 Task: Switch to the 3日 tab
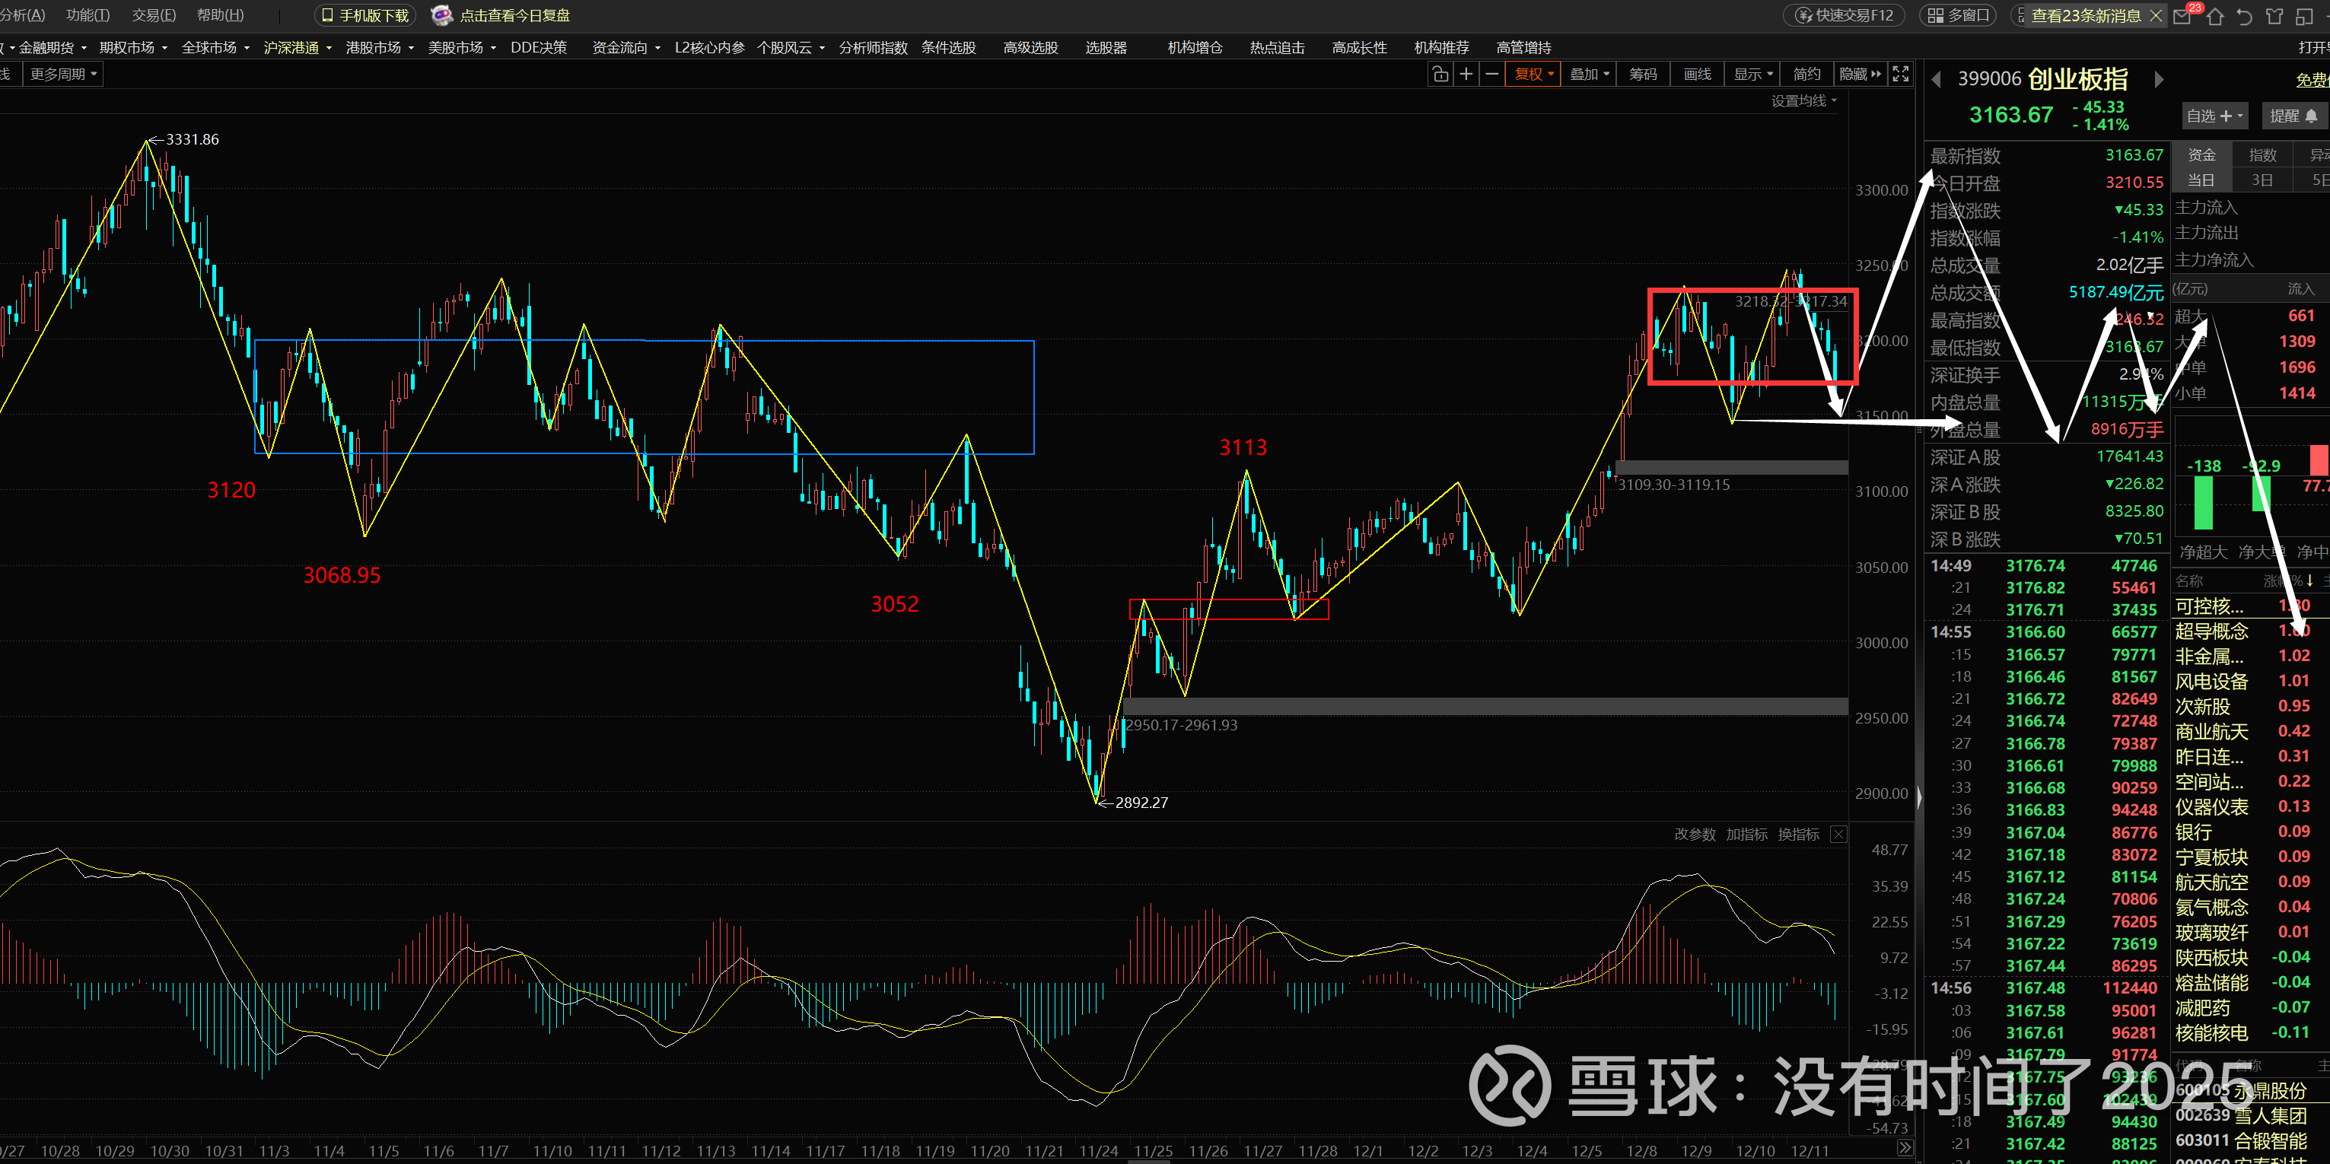point(2262,180)
